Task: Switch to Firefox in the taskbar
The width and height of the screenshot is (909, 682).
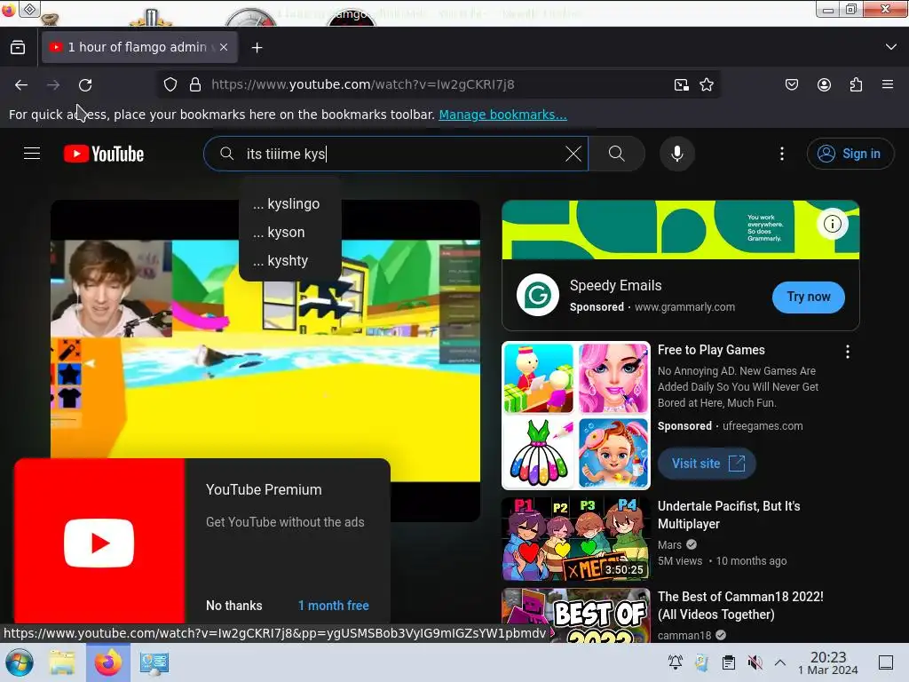Action: pyautogui.click(x=107, y=662)
